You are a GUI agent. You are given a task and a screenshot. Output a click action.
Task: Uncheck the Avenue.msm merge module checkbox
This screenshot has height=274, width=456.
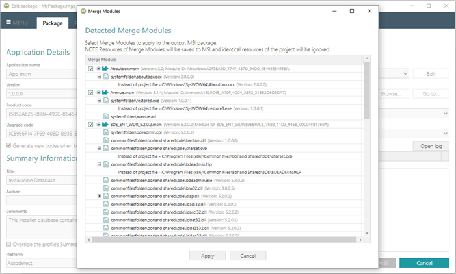point(90,93)
